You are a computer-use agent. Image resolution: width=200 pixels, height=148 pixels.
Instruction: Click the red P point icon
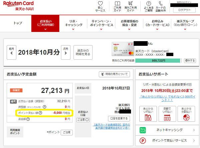143,140
